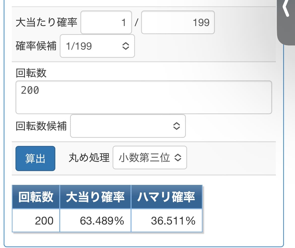Open the 丸め処理 rounding dropdown
Screen dimensions: 295x248
150,158
